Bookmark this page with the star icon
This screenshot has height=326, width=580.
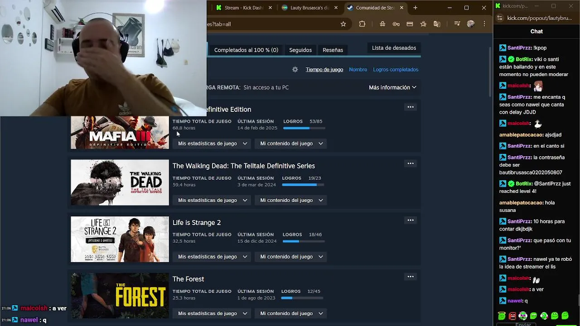coord(343,24)
